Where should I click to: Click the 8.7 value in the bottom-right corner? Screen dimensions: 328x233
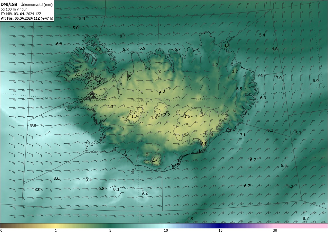tap(306, 218)
